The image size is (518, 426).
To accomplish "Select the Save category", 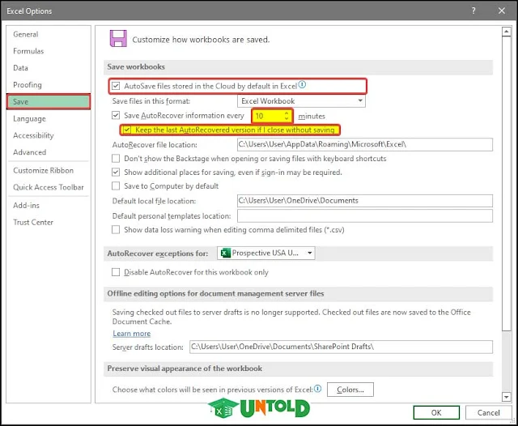I will click(49, 102).
